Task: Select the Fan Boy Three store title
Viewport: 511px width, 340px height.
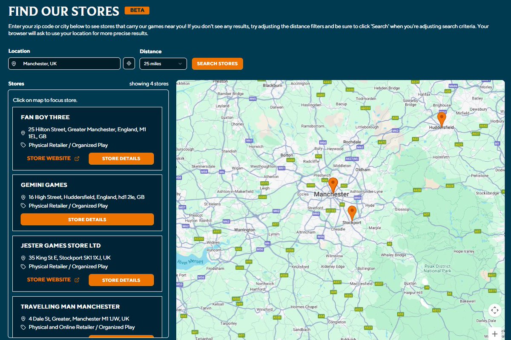Action: point(45,117)
